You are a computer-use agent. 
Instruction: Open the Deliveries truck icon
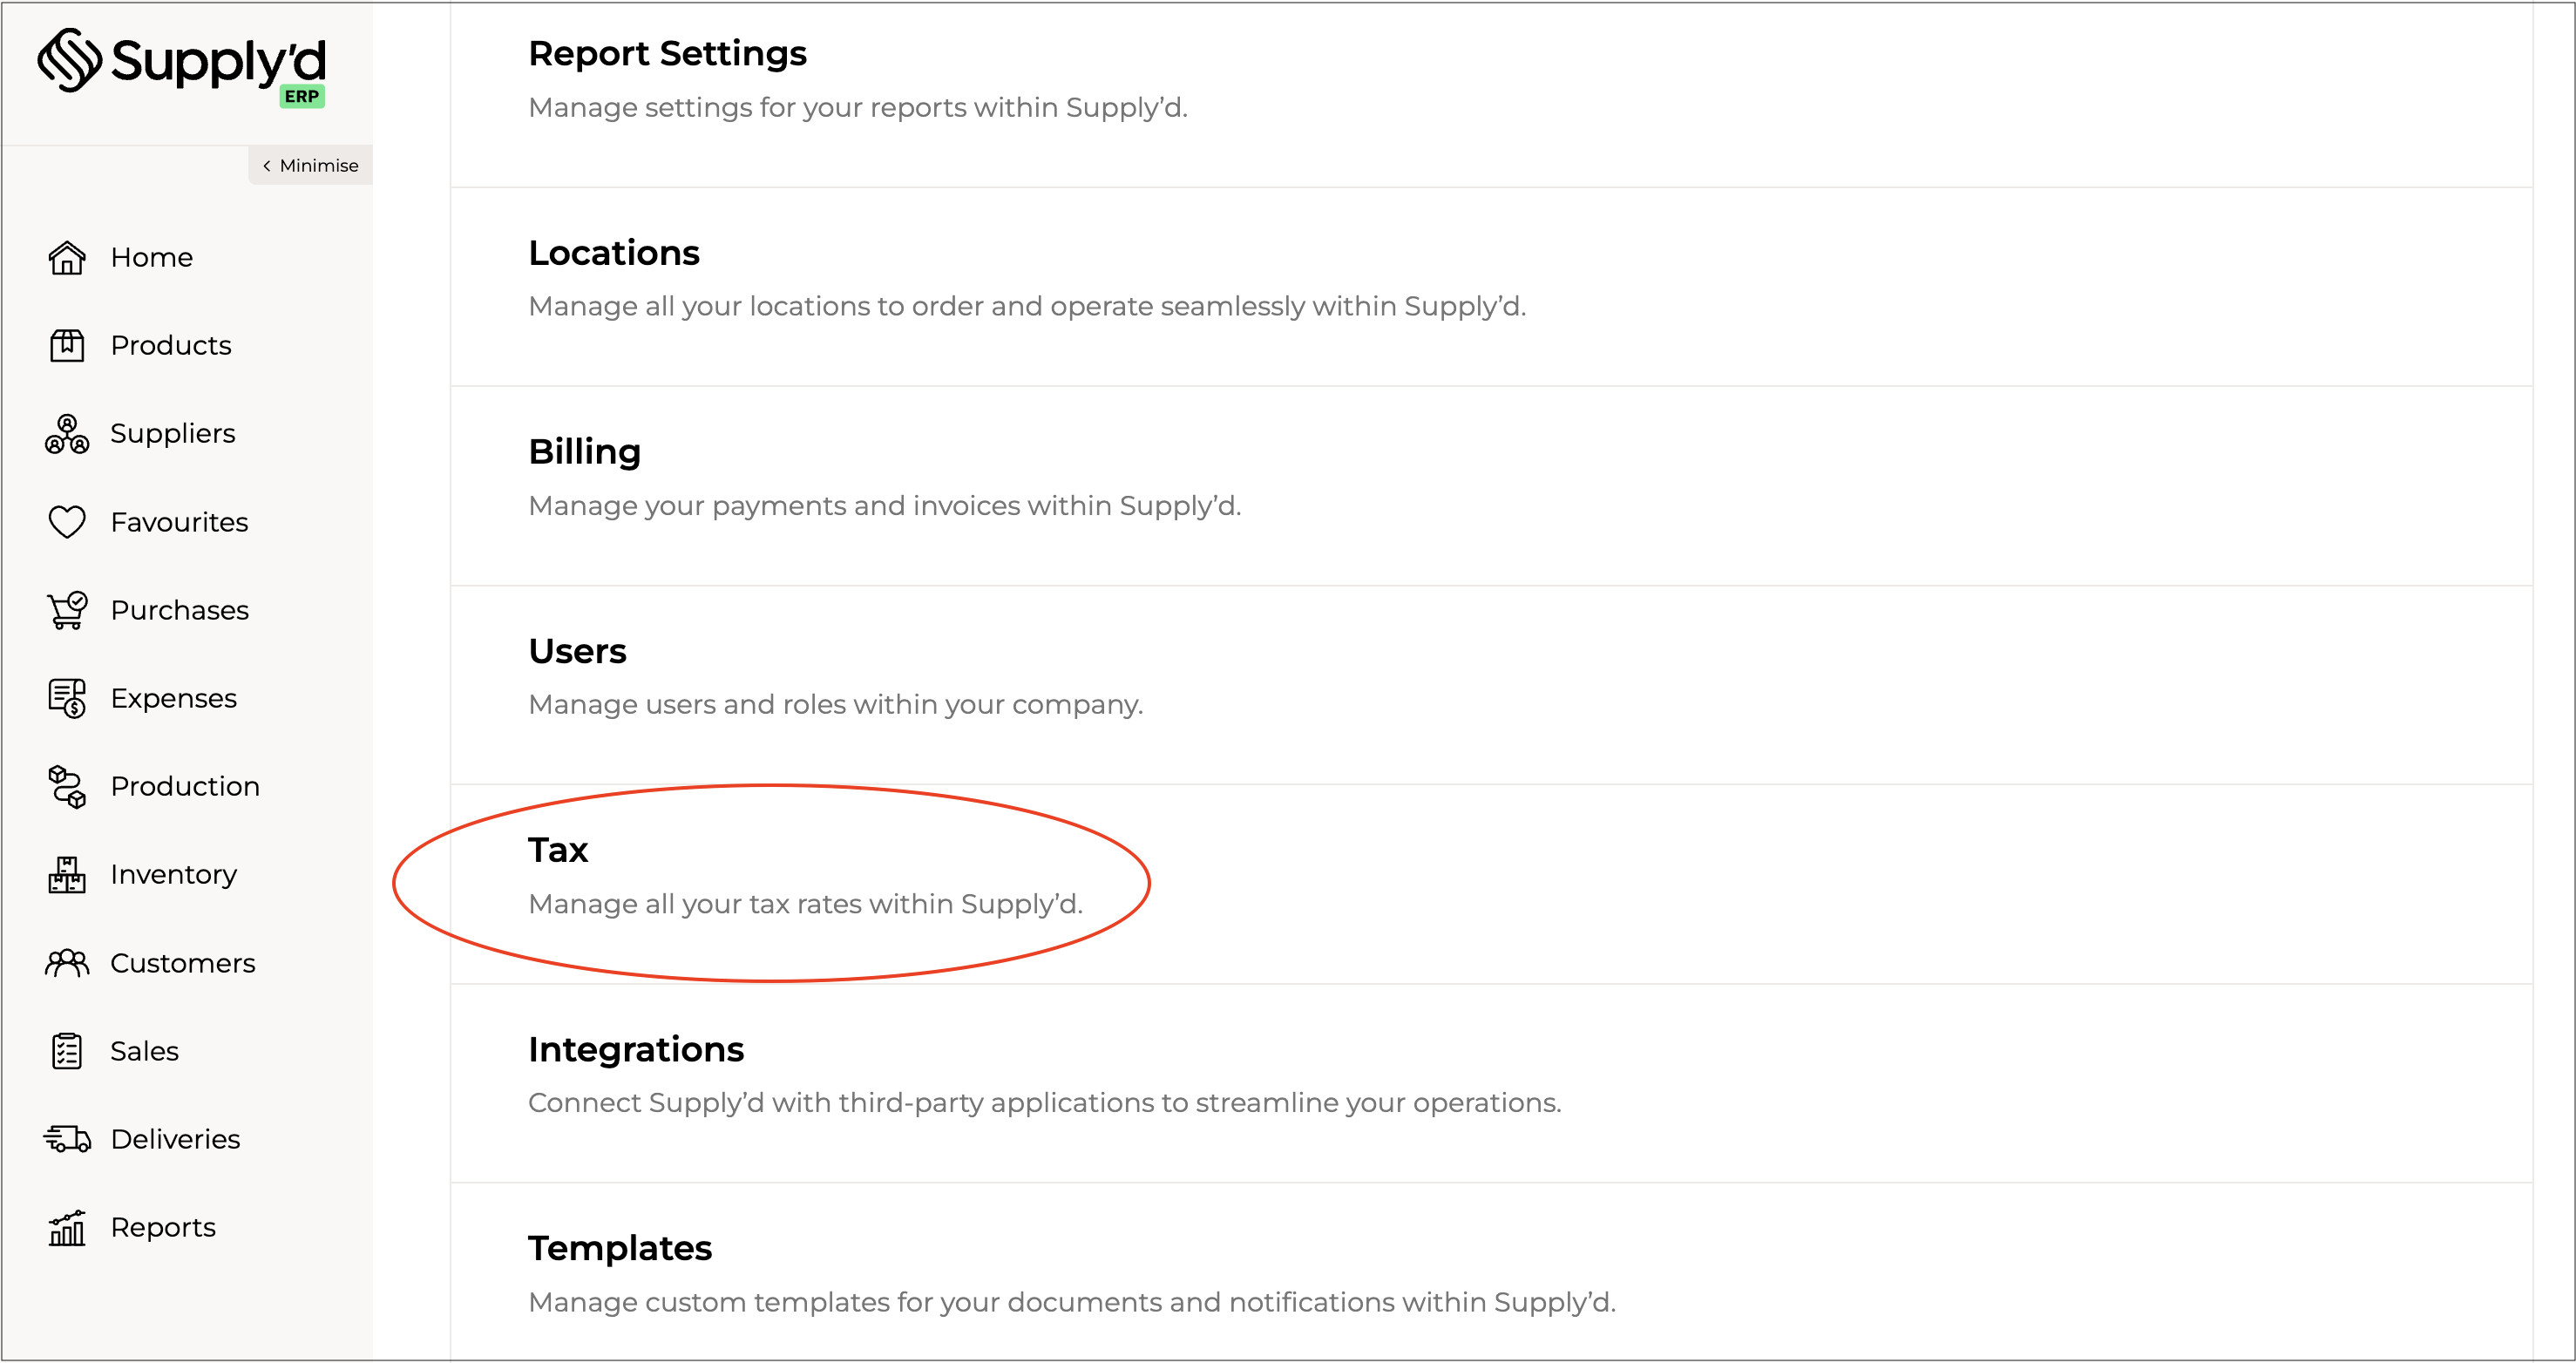[67, 1139]
